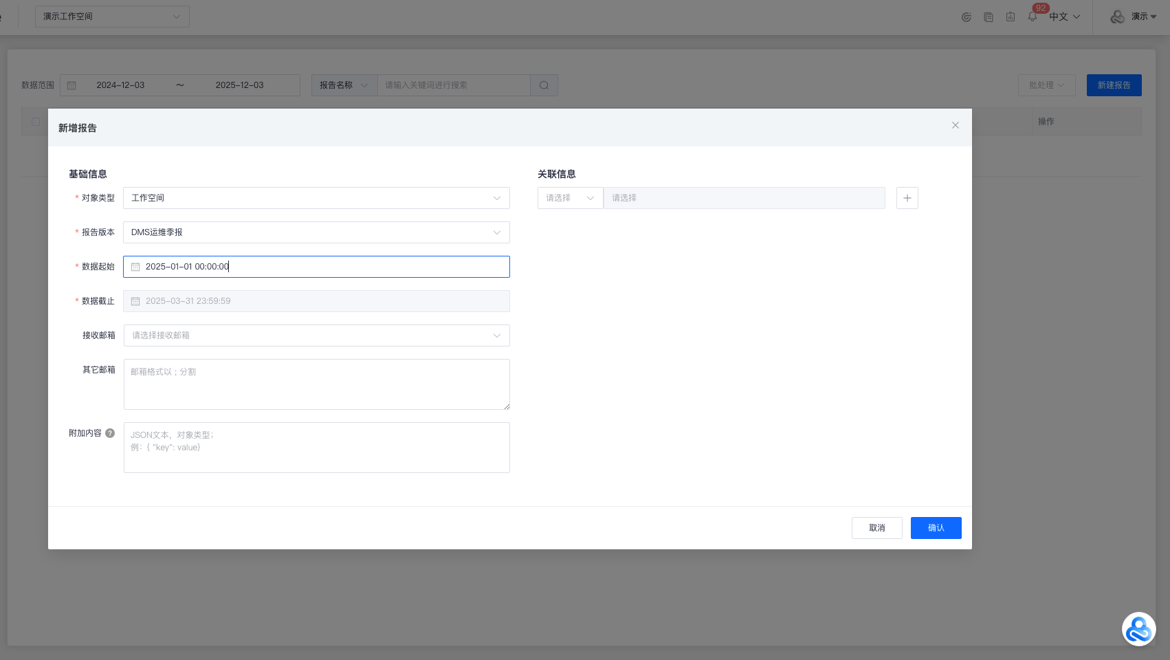Open the 关联信息 type 请选择 dropdown
Screen dimensions: 1170x660
click(570, 198)
